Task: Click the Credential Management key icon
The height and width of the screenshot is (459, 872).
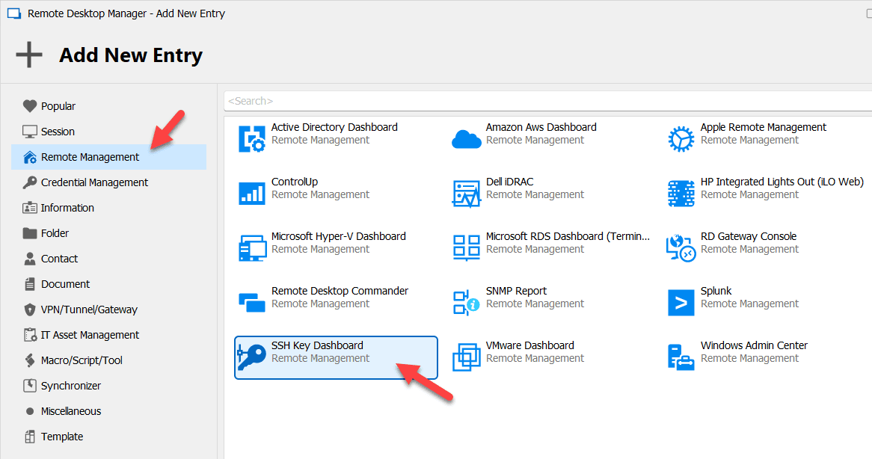Action: pos(29,182)
